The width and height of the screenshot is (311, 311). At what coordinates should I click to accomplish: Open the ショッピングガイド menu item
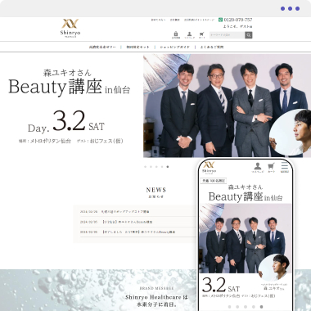[174, 47]
